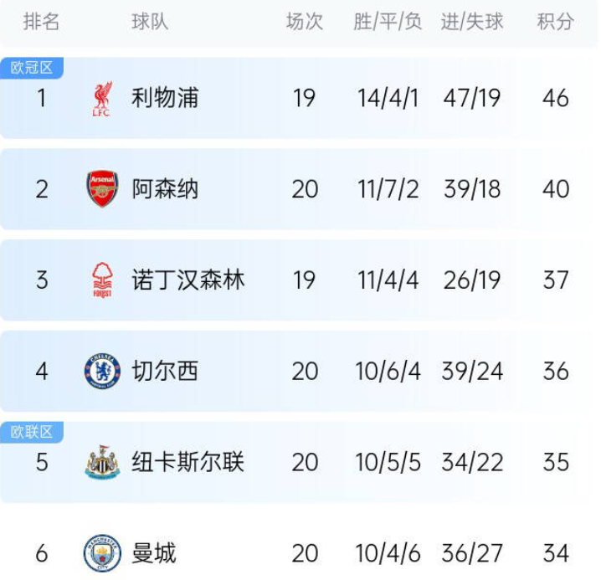Click the Chelsea club crest
Image resolution: width=601 pixels, height=580 pixels.
click(102, 371)
